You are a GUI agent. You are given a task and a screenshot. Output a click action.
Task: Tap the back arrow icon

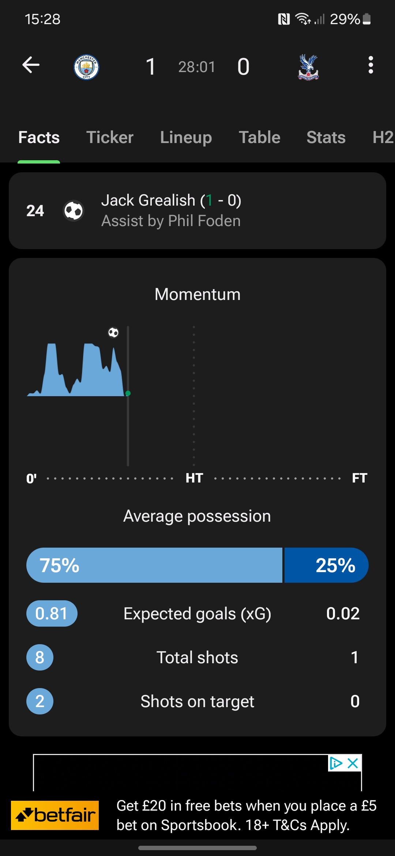[x=31, y=65]
